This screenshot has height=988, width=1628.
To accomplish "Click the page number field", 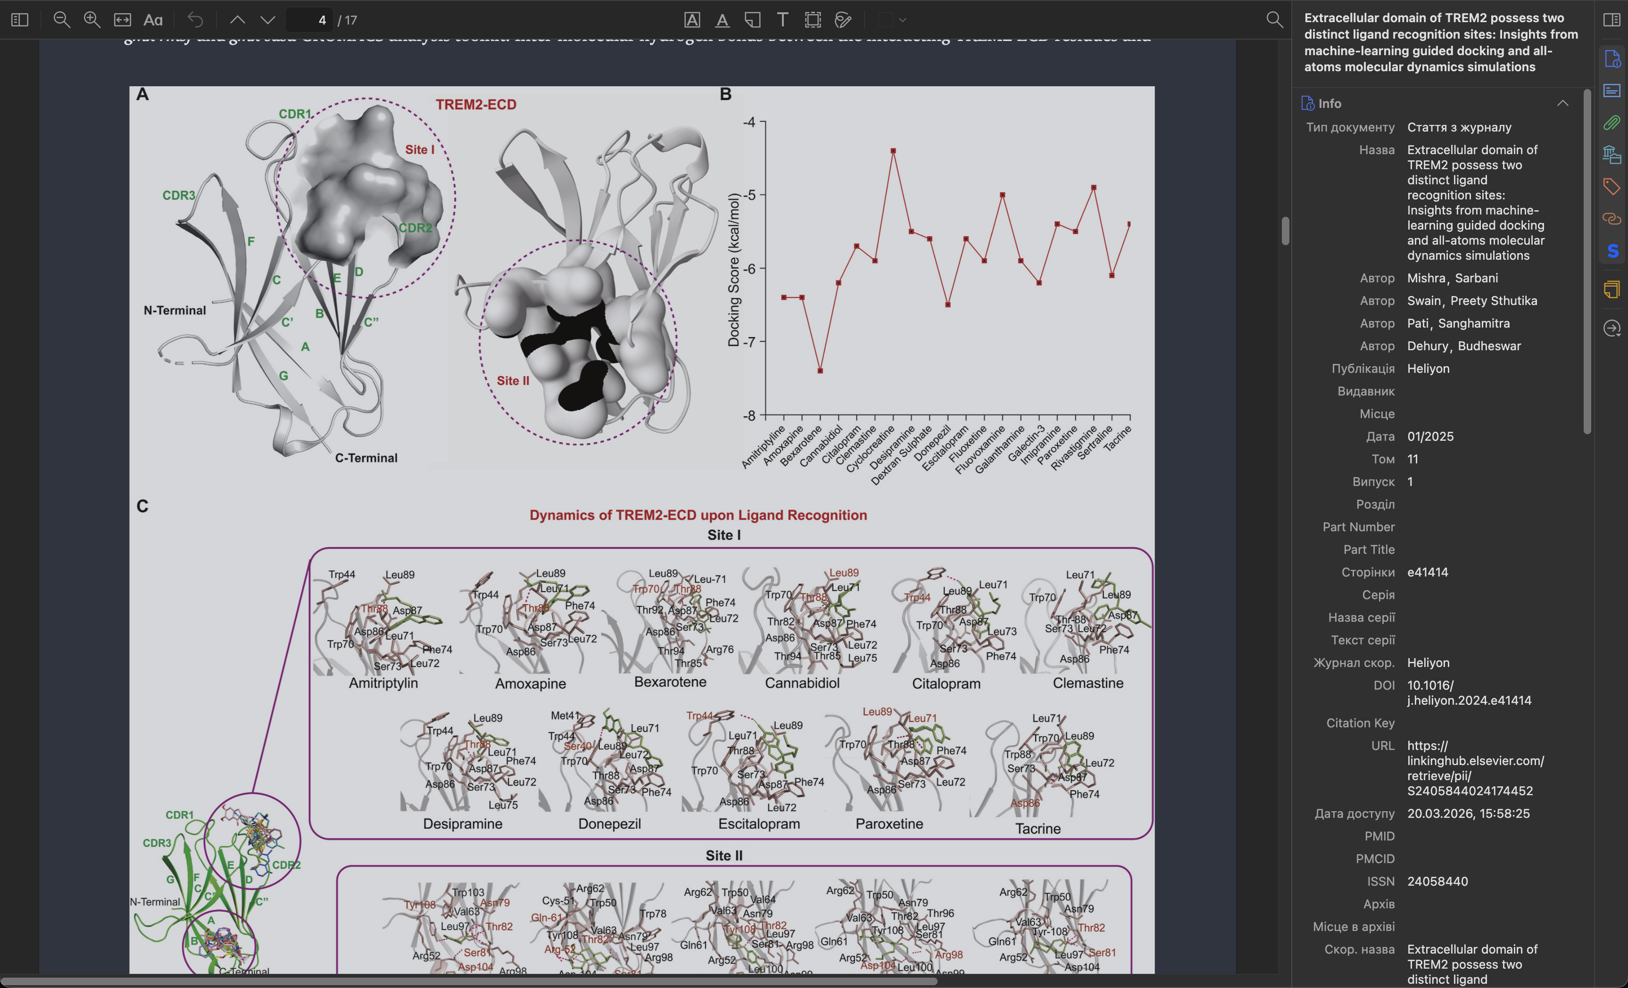I will click(x=310, y=20).
